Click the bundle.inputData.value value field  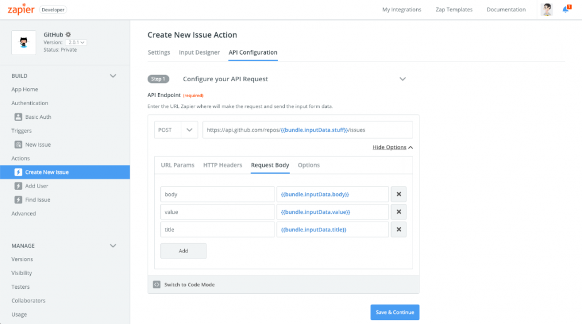coord(332,212)
